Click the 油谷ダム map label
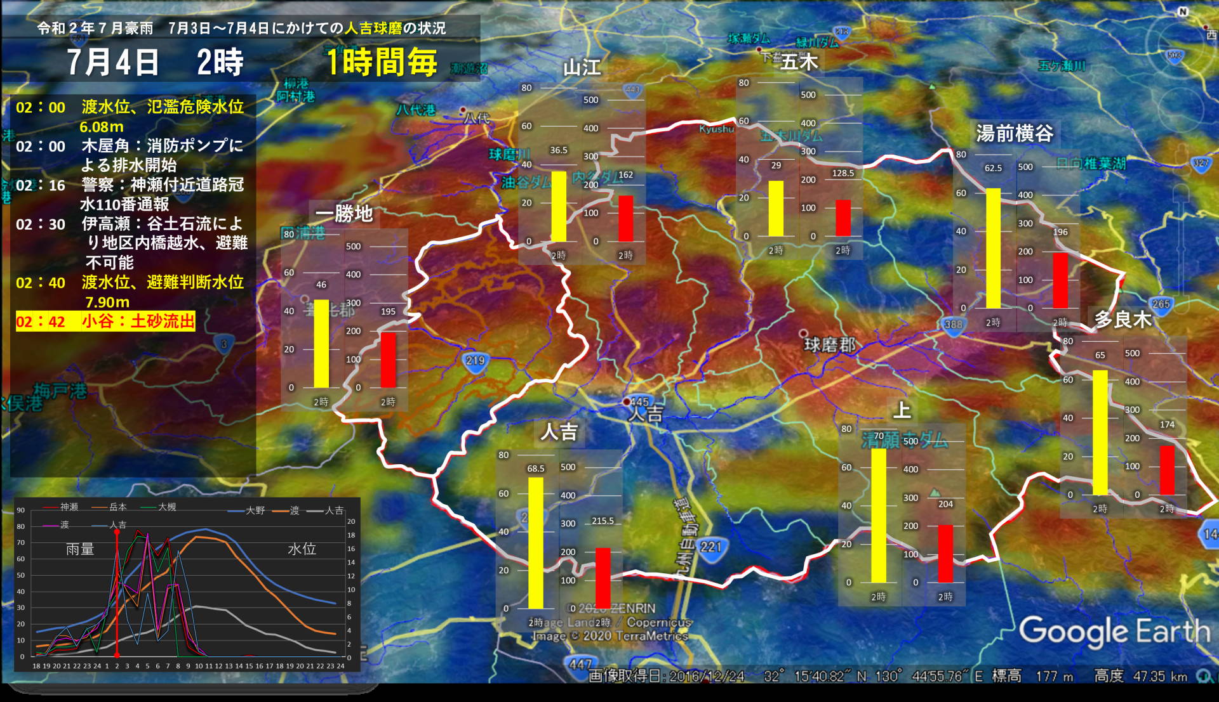Screen dimensions: 1219x702 (526, 183)
